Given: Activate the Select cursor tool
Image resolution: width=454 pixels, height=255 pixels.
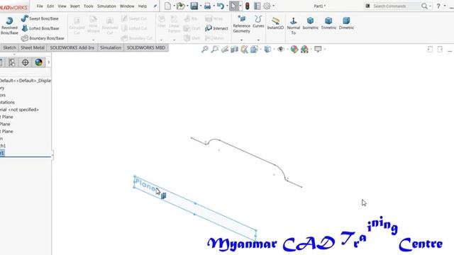Looking at the screenshot, I should tap(233, 6).
